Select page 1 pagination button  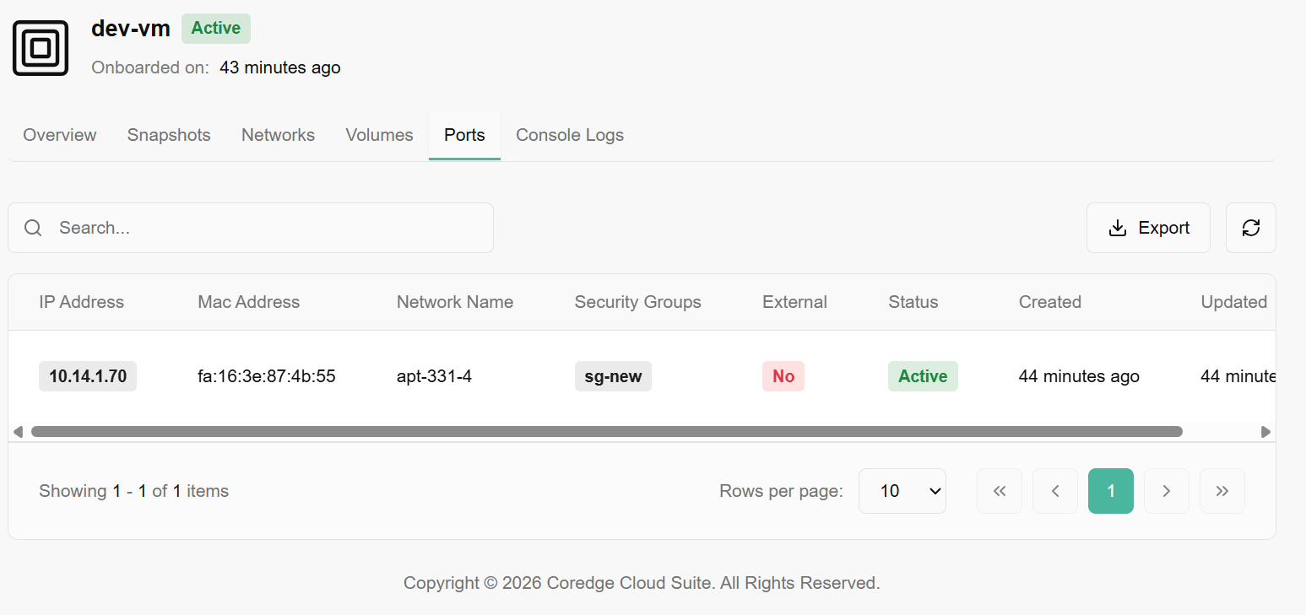tap(1110, 491)
